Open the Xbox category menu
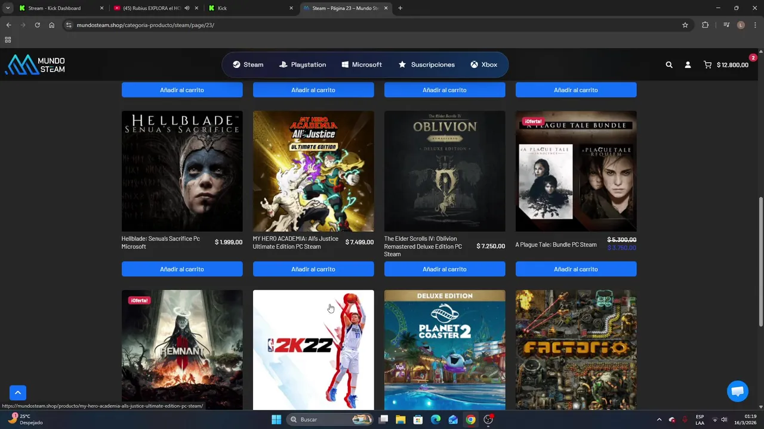Image resolution: width=764 pixels, height=429 pixels. [x=483, y=65]
